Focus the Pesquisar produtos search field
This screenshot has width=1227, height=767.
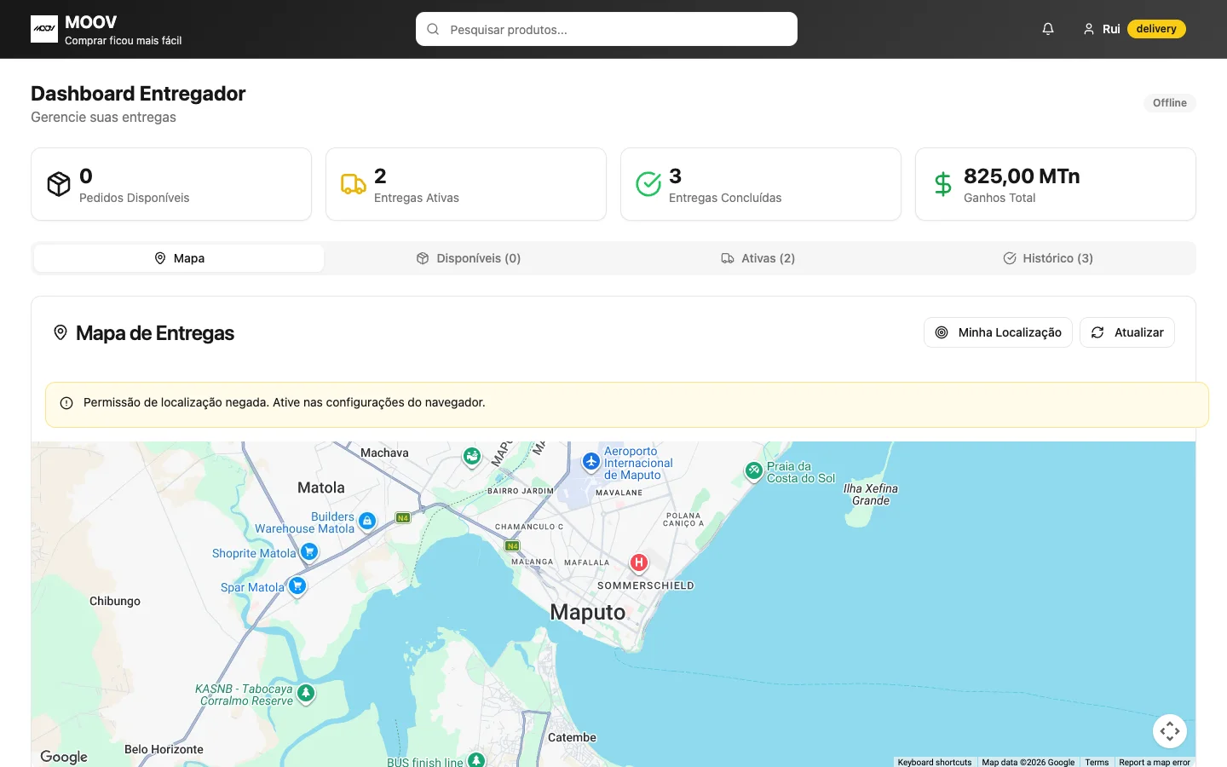607,29
